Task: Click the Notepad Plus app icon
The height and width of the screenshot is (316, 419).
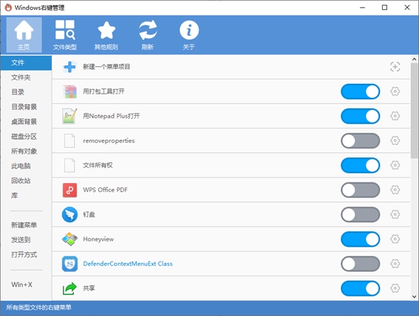Action: click(x=70, y=116)
